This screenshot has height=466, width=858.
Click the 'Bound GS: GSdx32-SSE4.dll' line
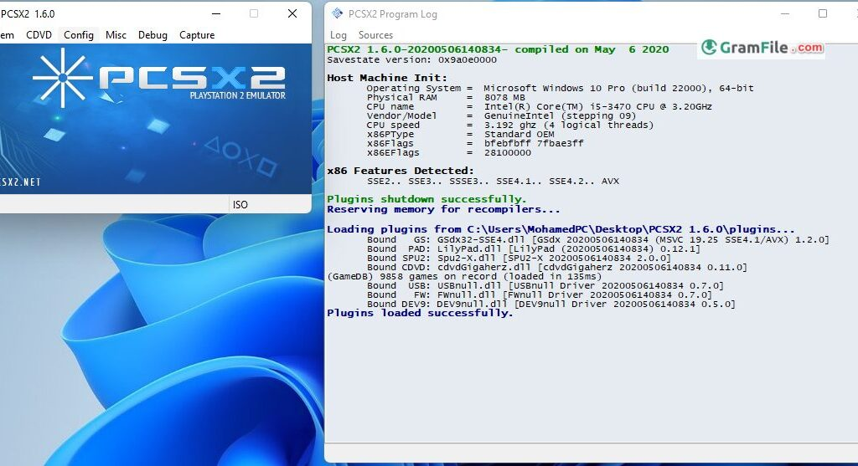[598, 240]
